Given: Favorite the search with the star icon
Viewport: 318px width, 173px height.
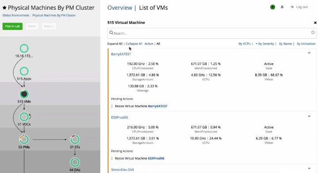Looking at the screenshot, I should point(313,32).
